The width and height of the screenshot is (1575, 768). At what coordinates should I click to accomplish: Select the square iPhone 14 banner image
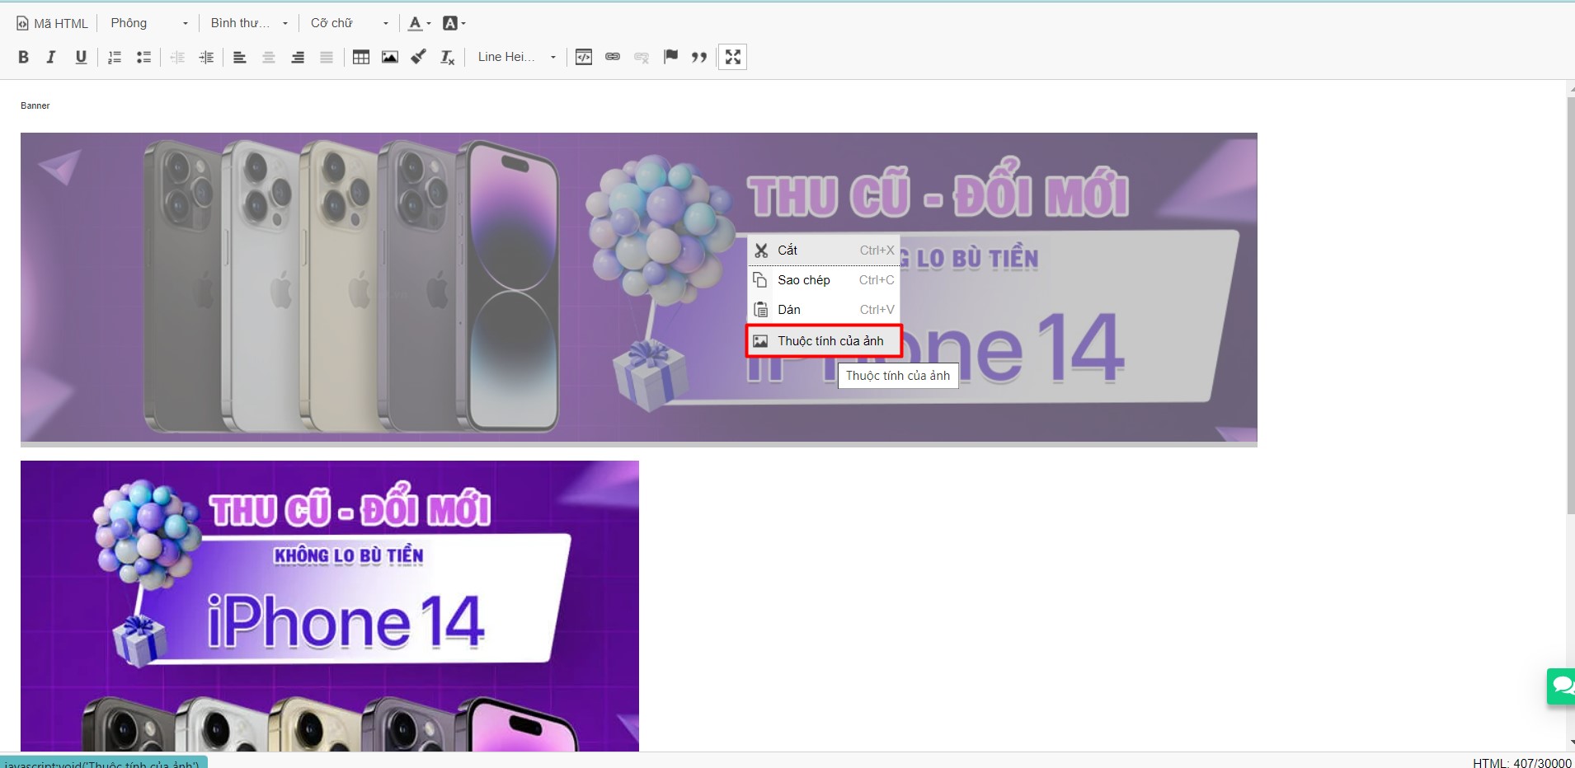tap(330, 606)
